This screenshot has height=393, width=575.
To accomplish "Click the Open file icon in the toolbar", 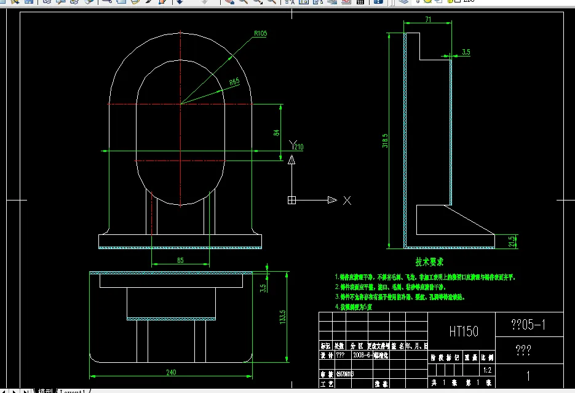I will point(15,2).
